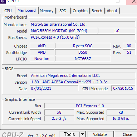Open the Memory tab
Image resolution: width=137 pixels, height=137 pixels.
click(47, 11)
